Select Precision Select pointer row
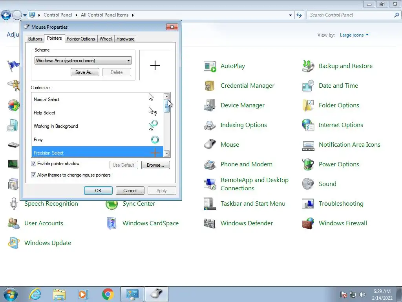 click(97, 152)
